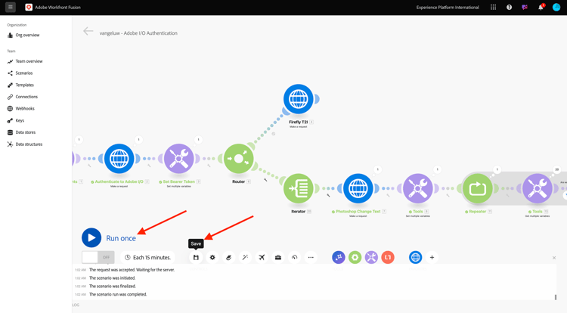Click the purple wrench tools favorite icon
This screenshot has height=313, width=567.
[x=371, y=257]
